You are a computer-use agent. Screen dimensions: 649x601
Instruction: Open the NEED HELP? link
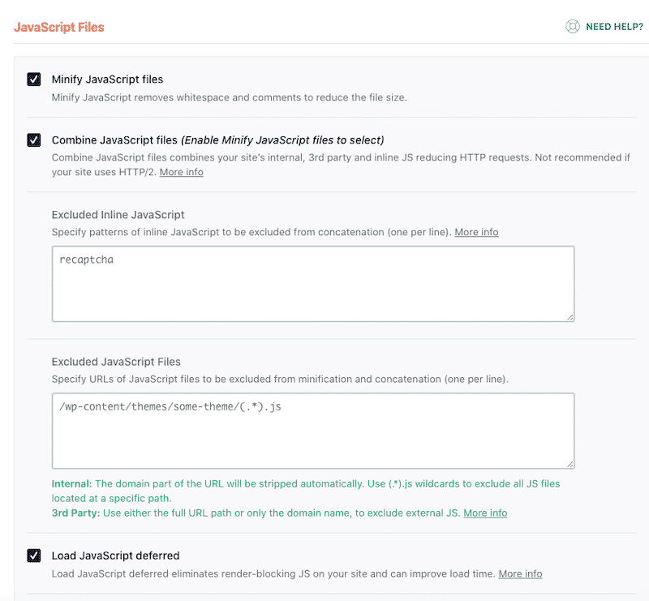pyautogui.click(x=614, y=27)
